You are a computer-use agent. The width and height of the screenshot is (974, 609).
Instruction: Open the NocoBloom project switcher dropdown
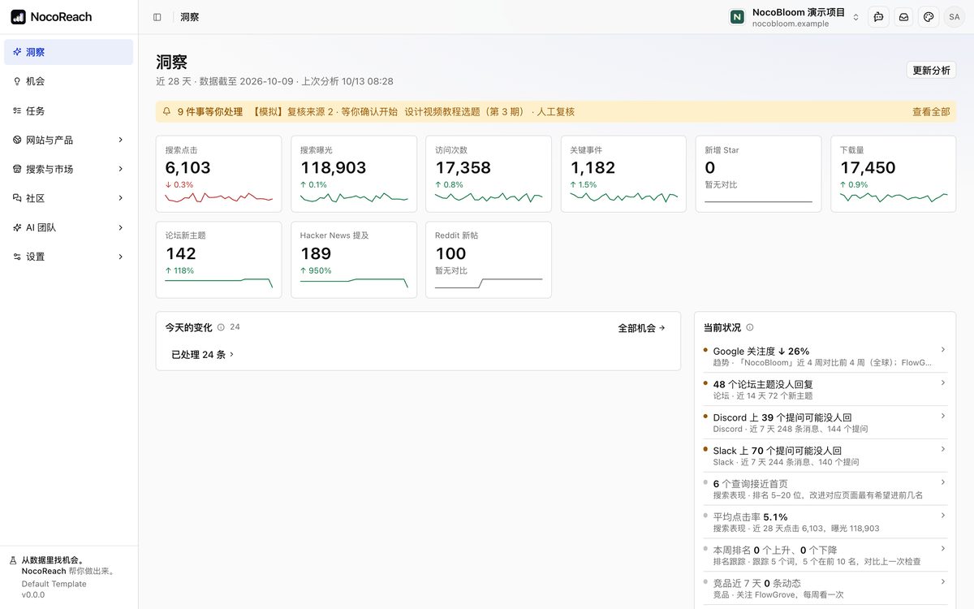(795, 17)
